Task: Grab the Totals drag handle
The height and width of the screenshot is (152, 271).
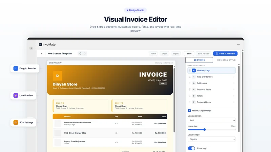Action: tap(190, 96)
